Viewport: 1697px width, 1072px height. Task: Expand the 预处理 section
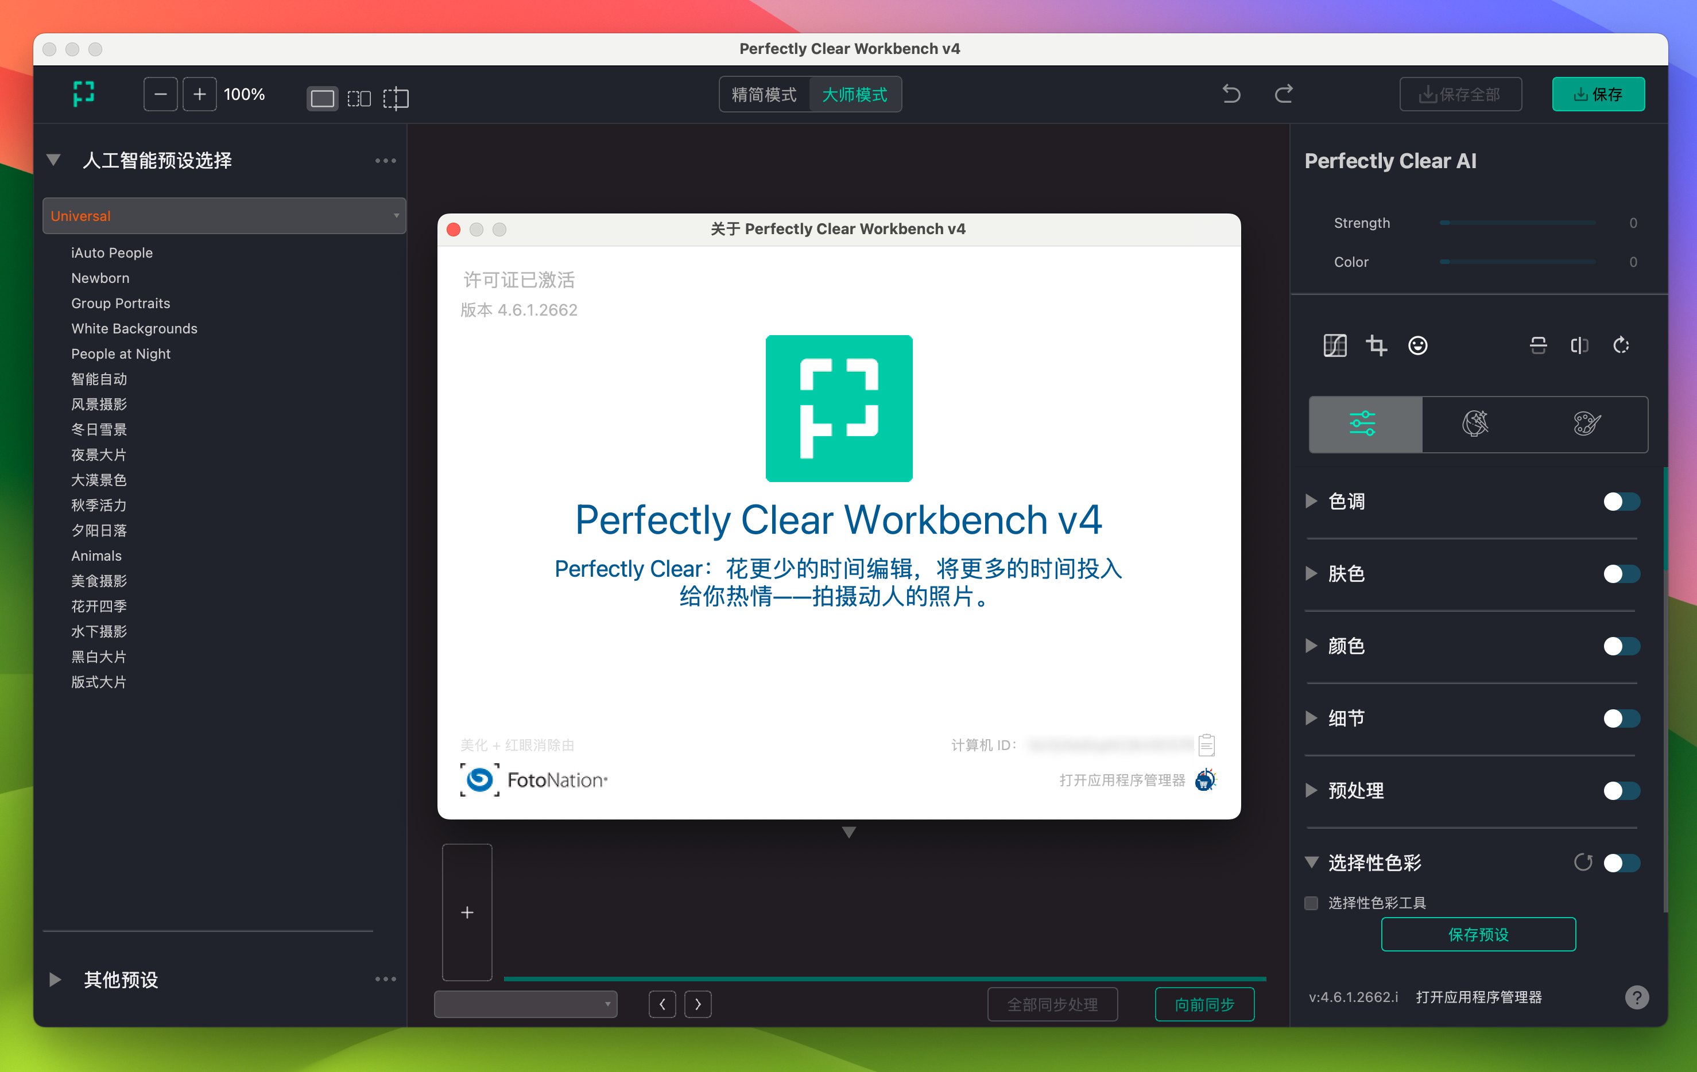tap(1311, 790)
